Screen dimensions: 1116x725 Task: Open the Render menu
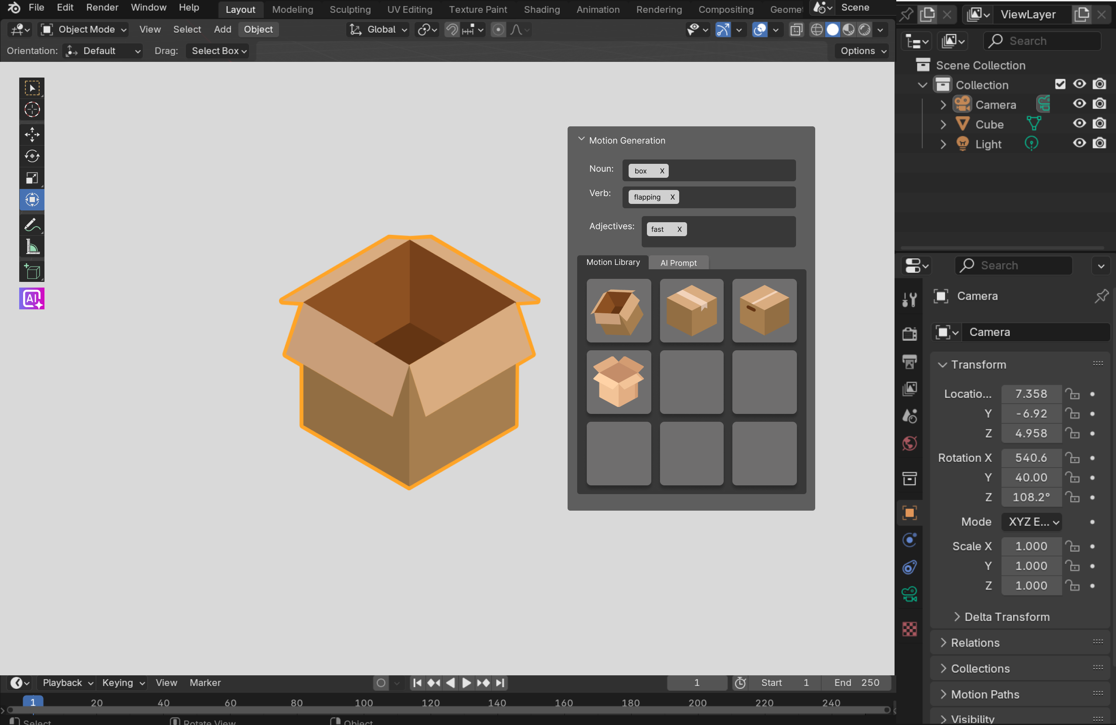coord(102,7)
